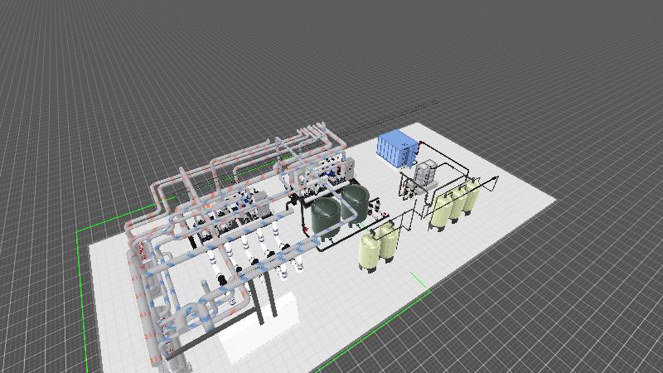Screen dimensions: 663x373
Task: Select the blue container unit
Action: [x=396, y=148]
